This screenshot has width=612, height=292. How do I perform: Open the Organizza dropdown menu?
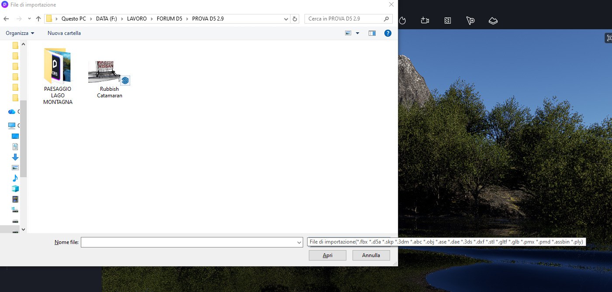click(20, 33)
